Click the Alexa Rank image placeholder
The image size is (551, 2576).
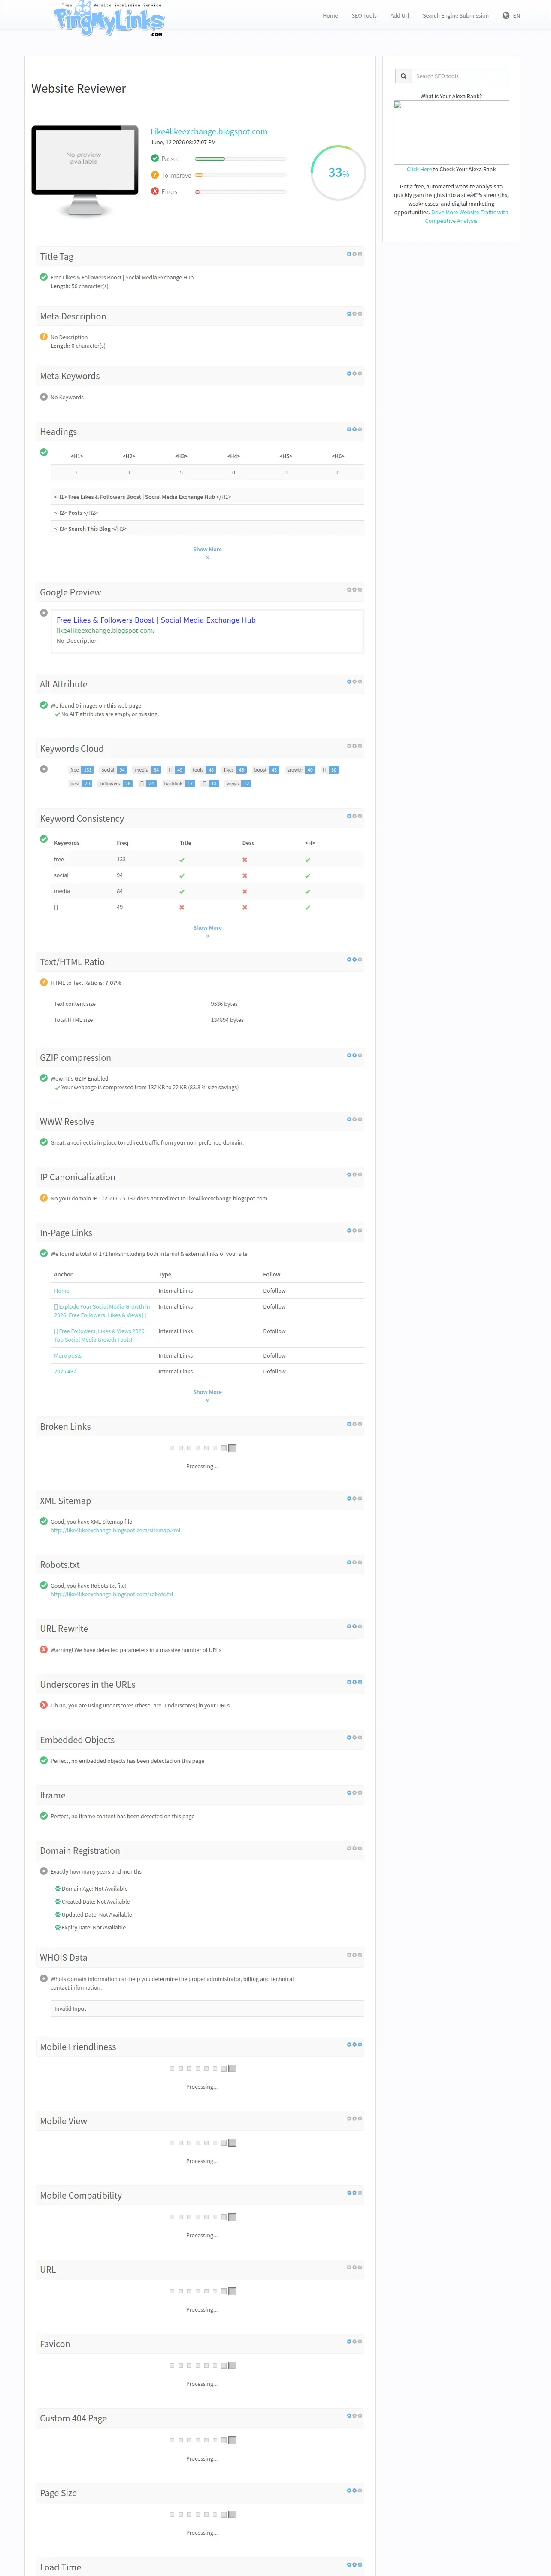coord(451,132)
